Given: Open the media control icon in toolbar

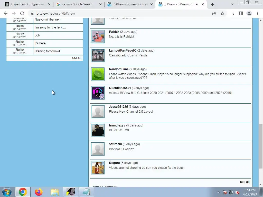Looking at the screenshot, I should tap(232, 13).
